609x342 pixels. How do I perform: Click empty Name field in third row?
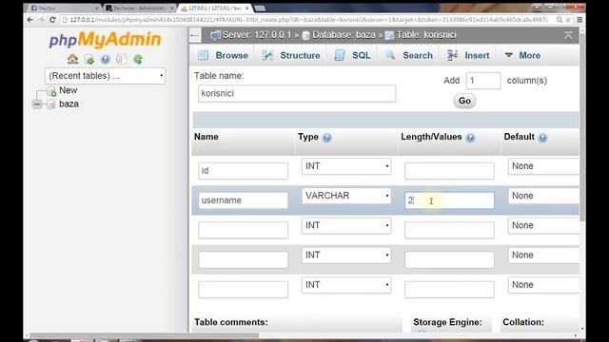pos(244,230)
